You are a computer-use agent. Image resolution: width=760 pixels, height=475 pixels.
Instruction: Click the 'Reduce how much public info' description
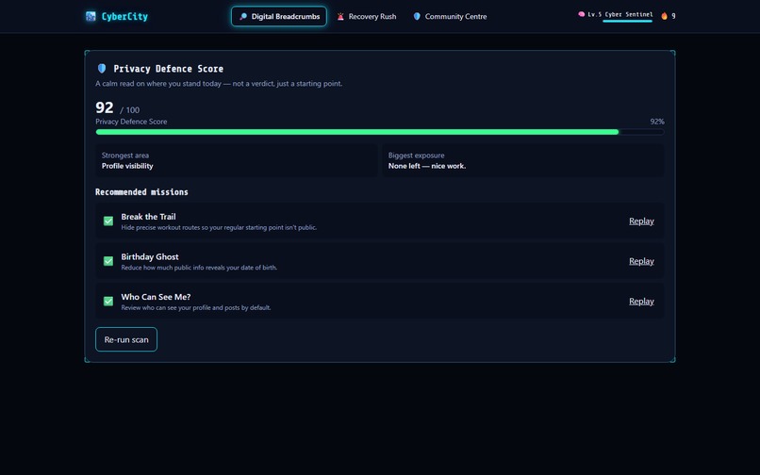(x=199, y=268)
